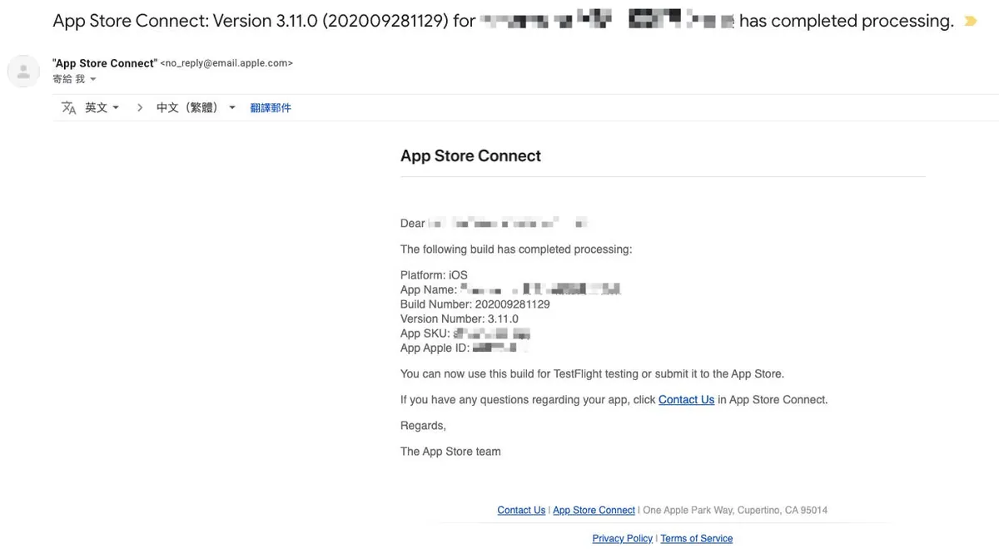Open the Privacy Policy link
This screenshot has width=999, height=558.
(622, 539)
